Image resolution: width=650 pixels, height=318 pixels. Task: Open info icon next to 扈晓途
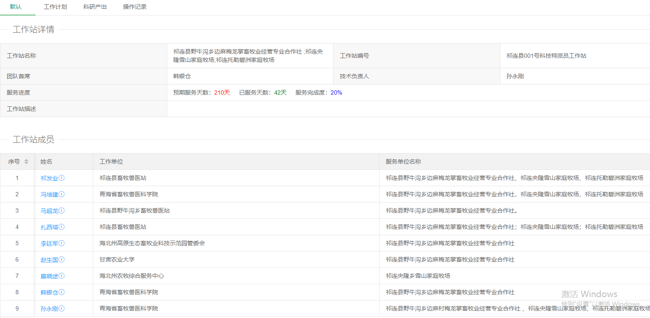coord(61,276)
